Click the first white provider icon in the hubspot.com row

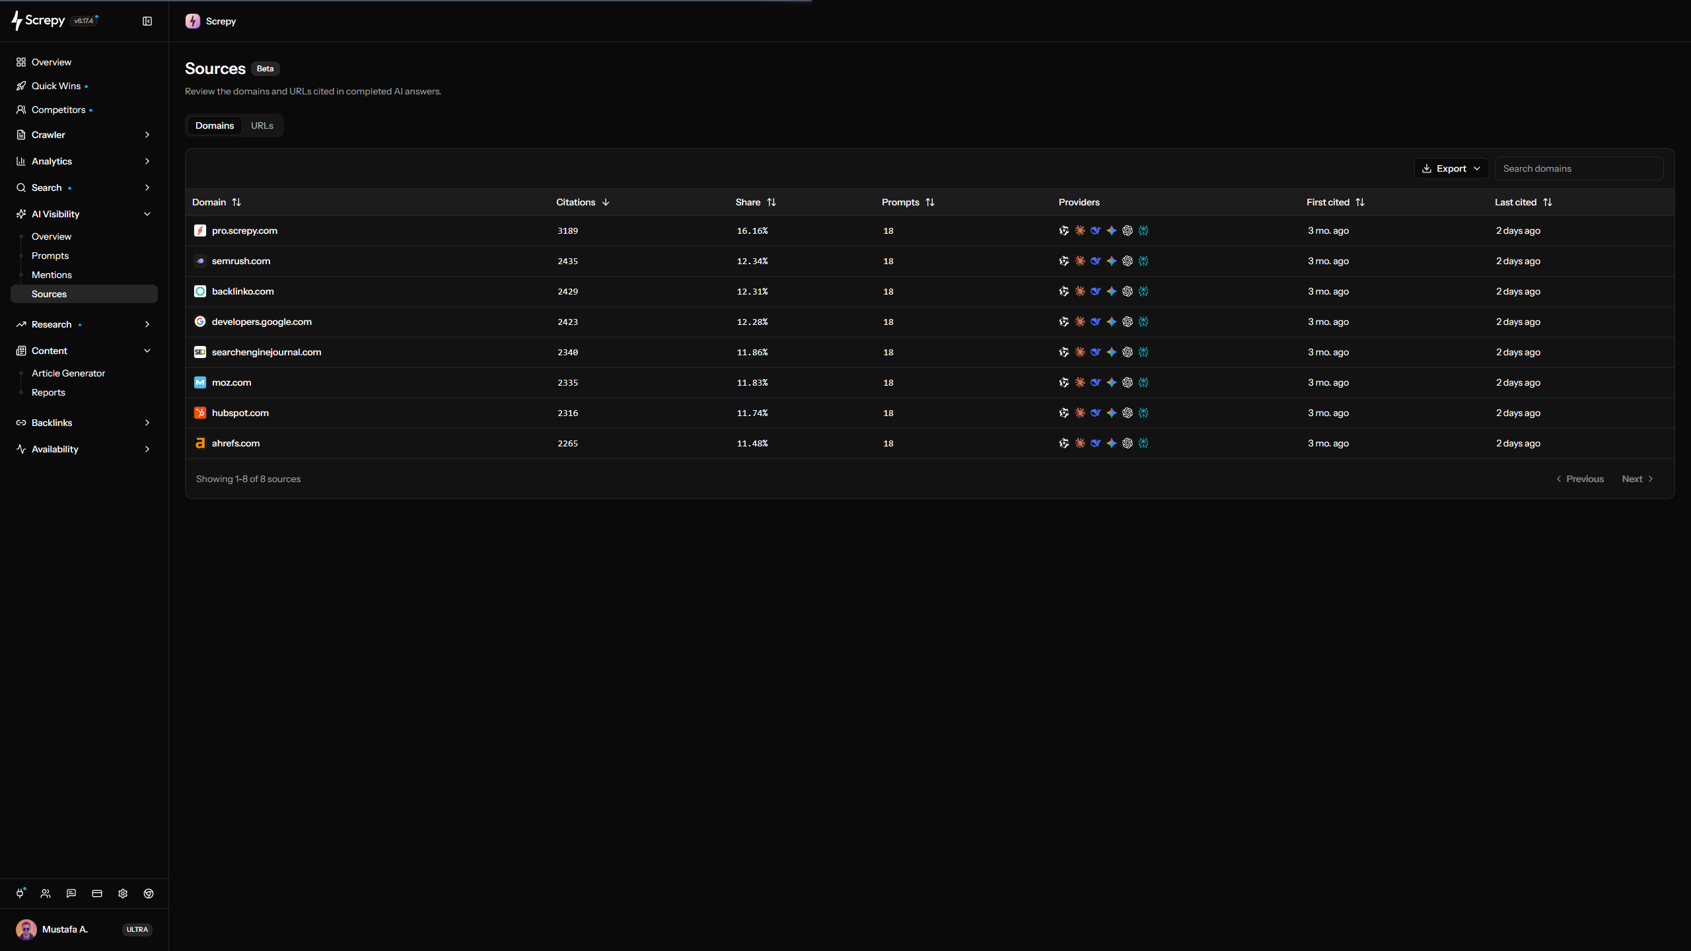click(x=1064, y=413)
